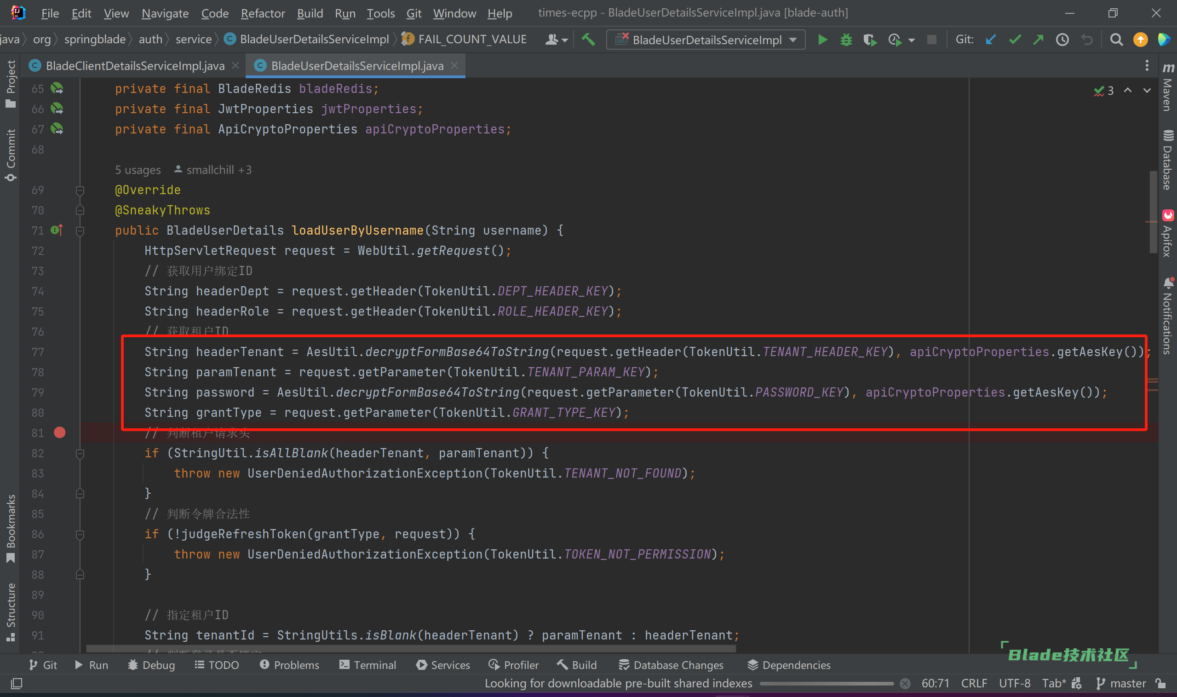
Task: Open the Problems tool window
Action: (289, 665)
